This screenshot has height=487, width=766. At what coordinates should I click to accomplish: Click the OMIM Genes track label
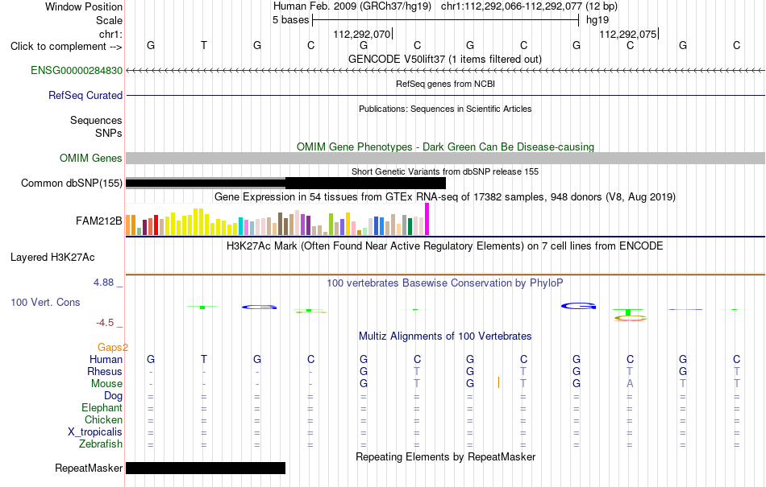coord(91,158)
